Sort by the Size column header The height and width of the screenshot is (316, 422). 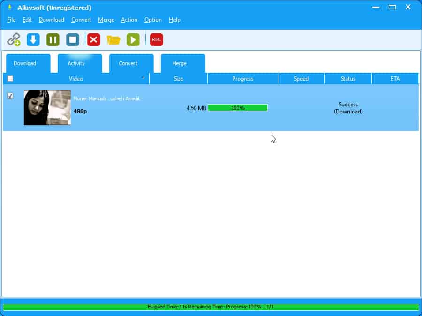click(179, 79)
